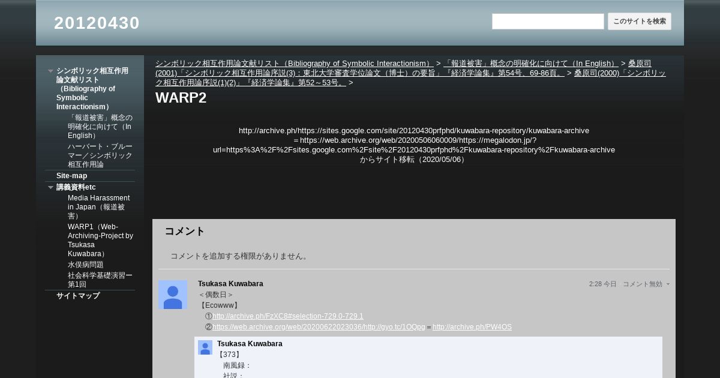Click the small avatar icon in the reply

[x=205, y=347]
